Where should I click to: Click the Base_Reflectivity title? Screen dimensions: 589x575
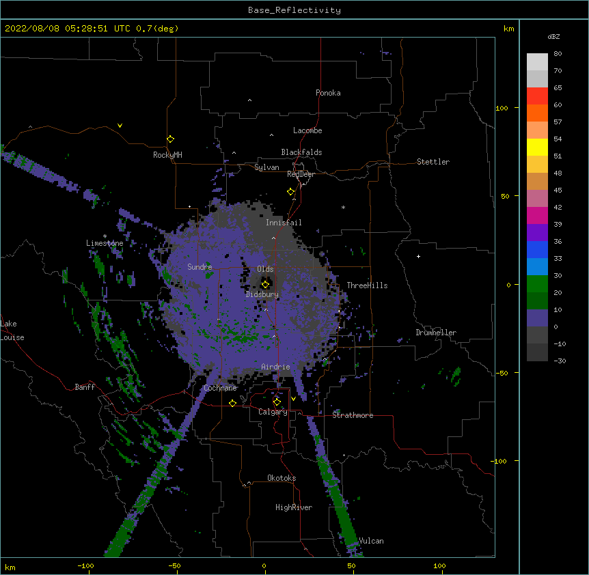click(294, 10)
